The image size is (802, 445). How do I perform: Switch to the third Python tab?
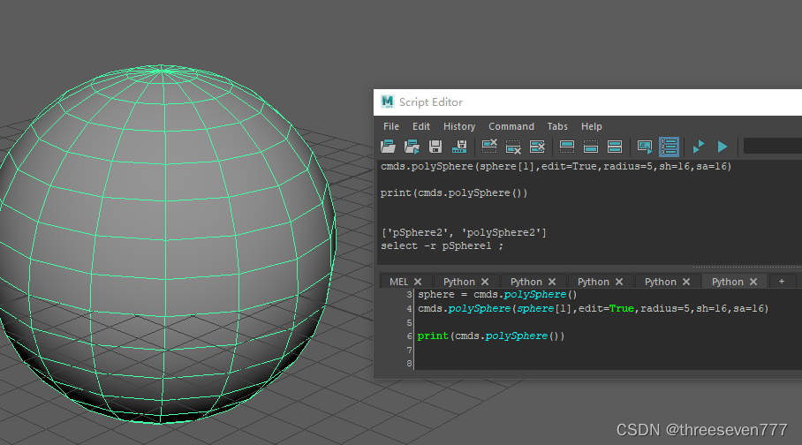[593, 282]
